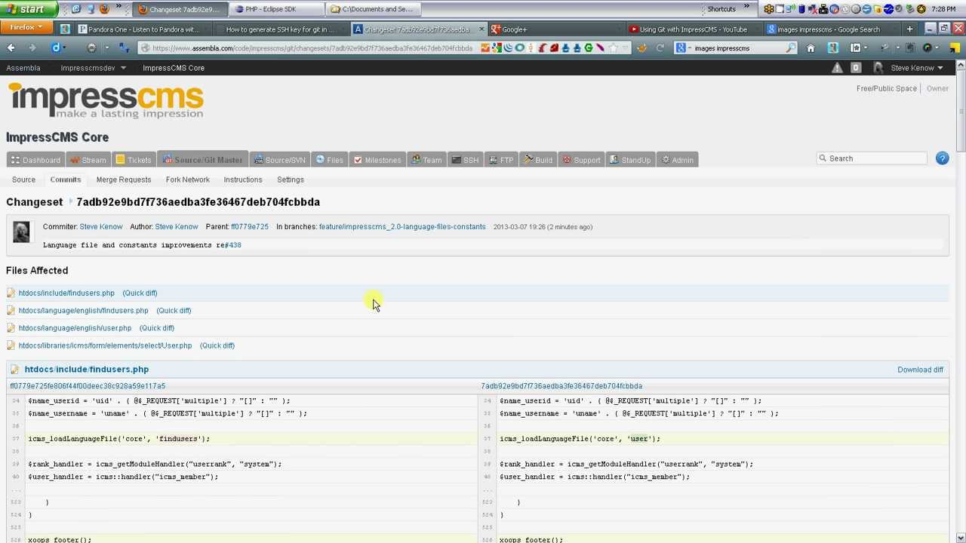Open the Firefox menu button
966x543 pixels.
[x=26, y=27]
